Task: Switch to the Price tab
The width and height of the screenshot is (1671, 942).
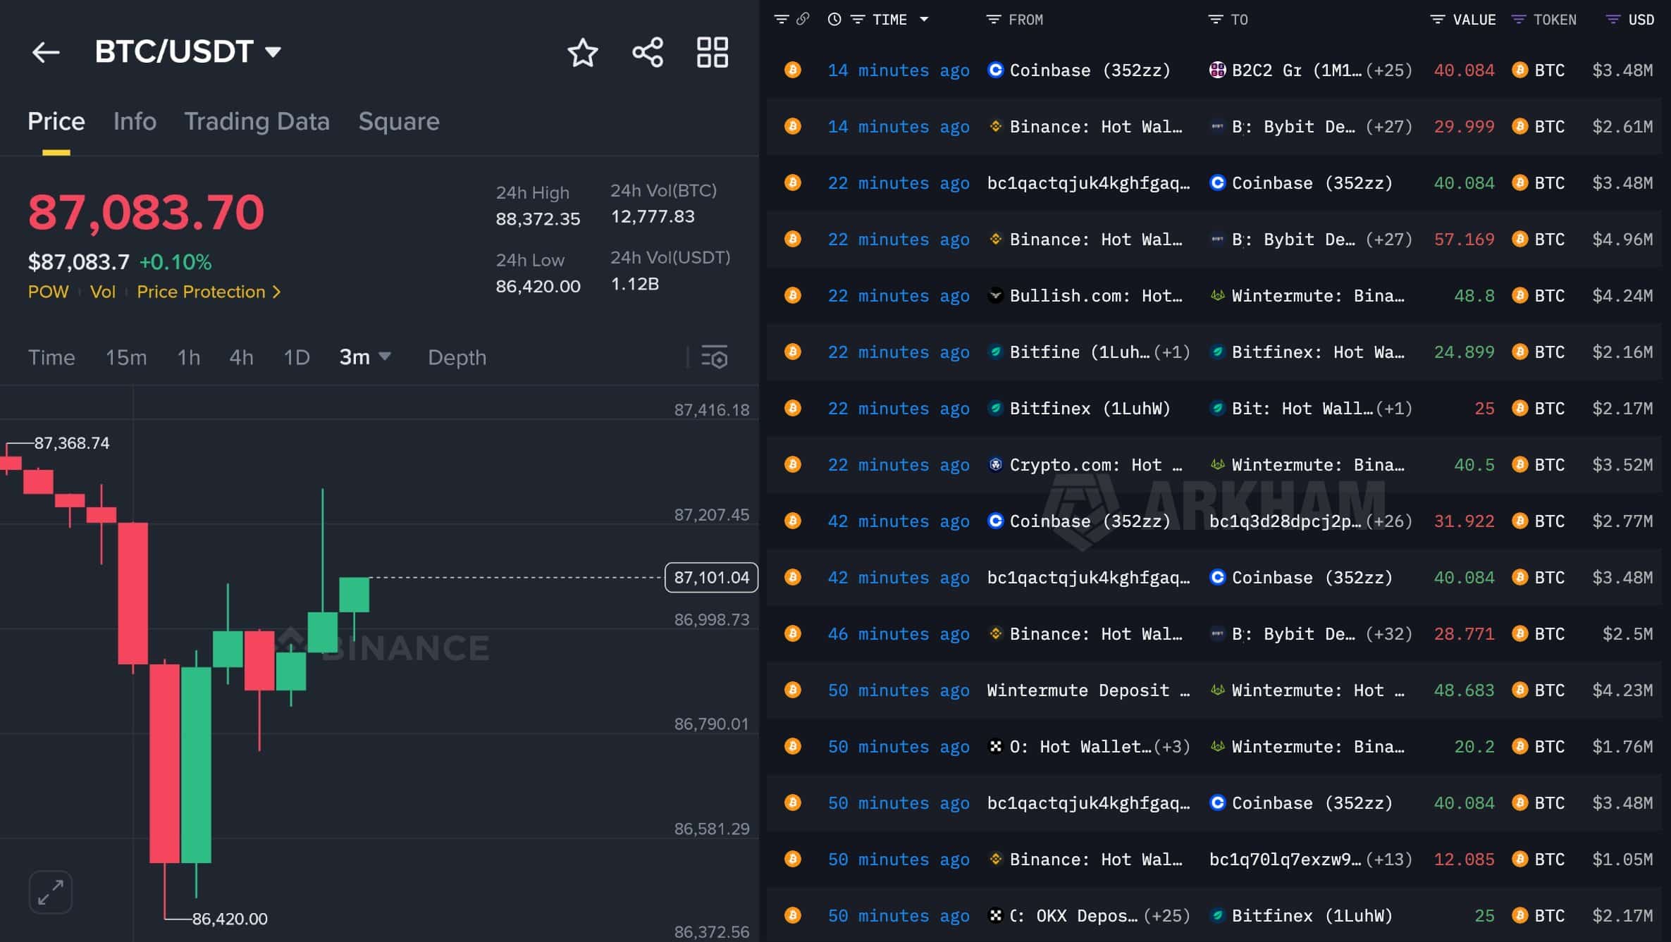Action: 56,121
